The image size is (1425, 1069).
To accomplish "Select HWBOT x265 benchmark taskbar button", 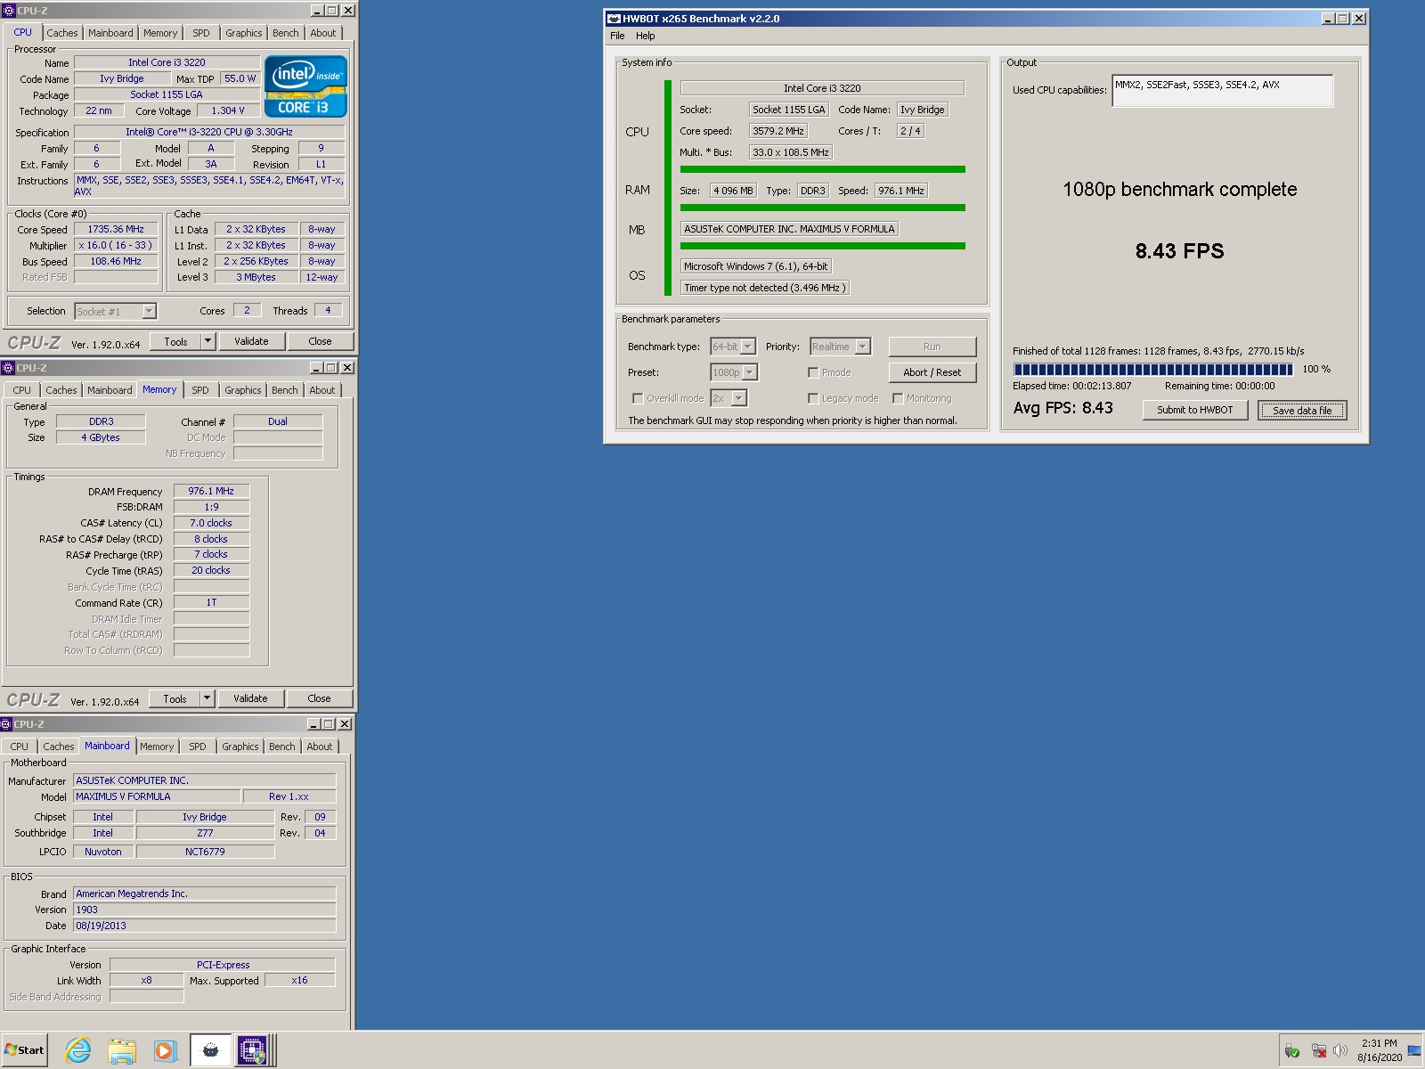I will coord(210,1050).
